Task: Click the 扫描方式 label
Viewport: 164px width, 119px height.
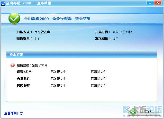Action: 24,32
